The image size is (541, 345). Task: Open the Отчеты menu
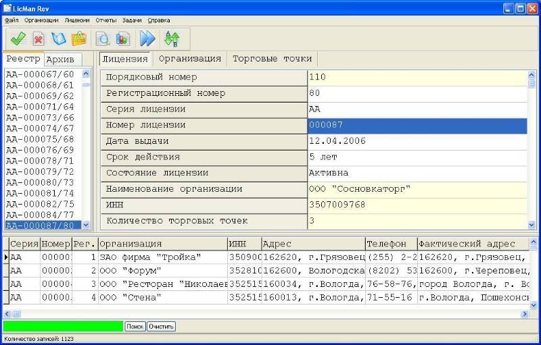coord(106,20)
